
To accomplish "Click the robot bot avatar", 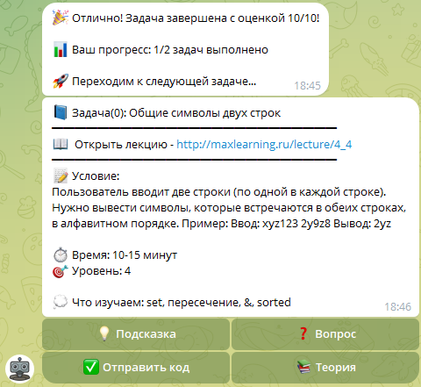I will (19, 369).
